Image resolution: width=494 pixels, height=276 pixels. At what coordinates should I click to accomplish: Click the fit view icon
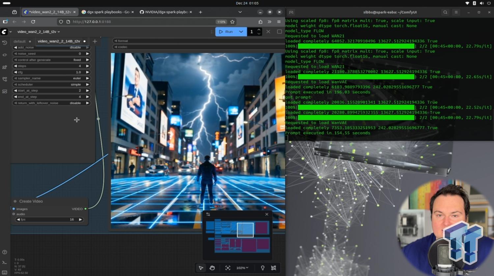(228, 268)
